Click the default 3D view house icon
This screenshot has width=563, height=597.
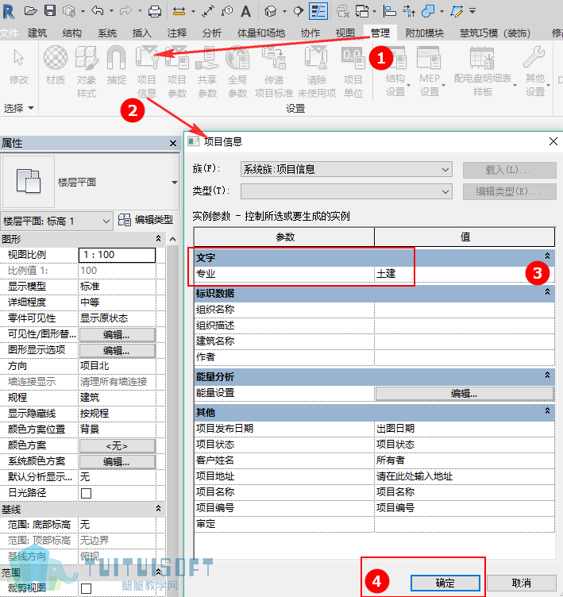point(270,11)
